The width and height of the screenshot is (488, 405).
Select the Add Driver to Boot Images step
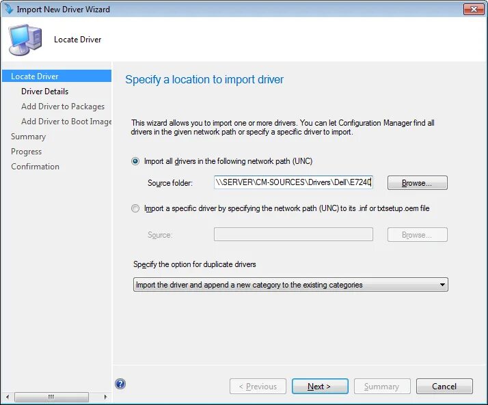(x=66, y=122)
